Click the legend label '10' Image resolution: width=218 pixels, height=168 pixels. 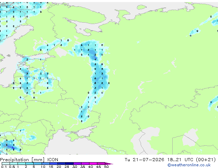coord(43,167)
